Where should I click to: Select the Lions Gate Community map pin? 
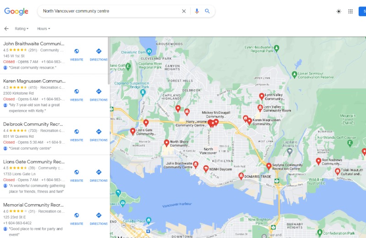tap(133, 131)
